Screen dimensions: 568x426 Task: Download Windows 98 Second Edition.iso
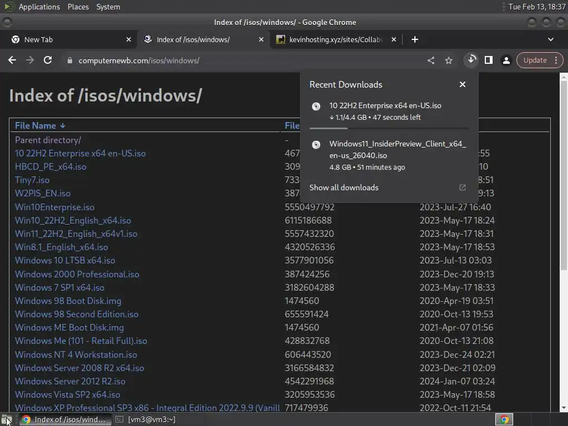[x=77, y=314]
